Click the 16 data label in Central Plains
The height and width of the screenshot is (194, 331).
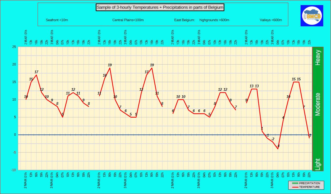click(x=105, y=75)
